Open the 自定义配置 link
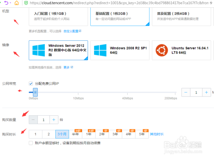 (x=72, y=31)
